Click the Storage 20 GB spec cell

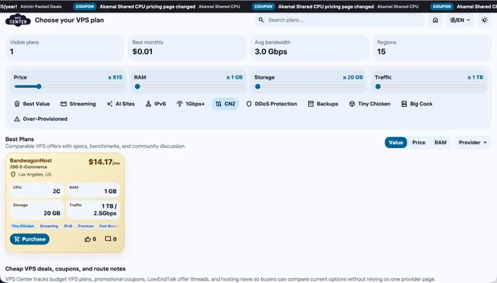(37, 209)
